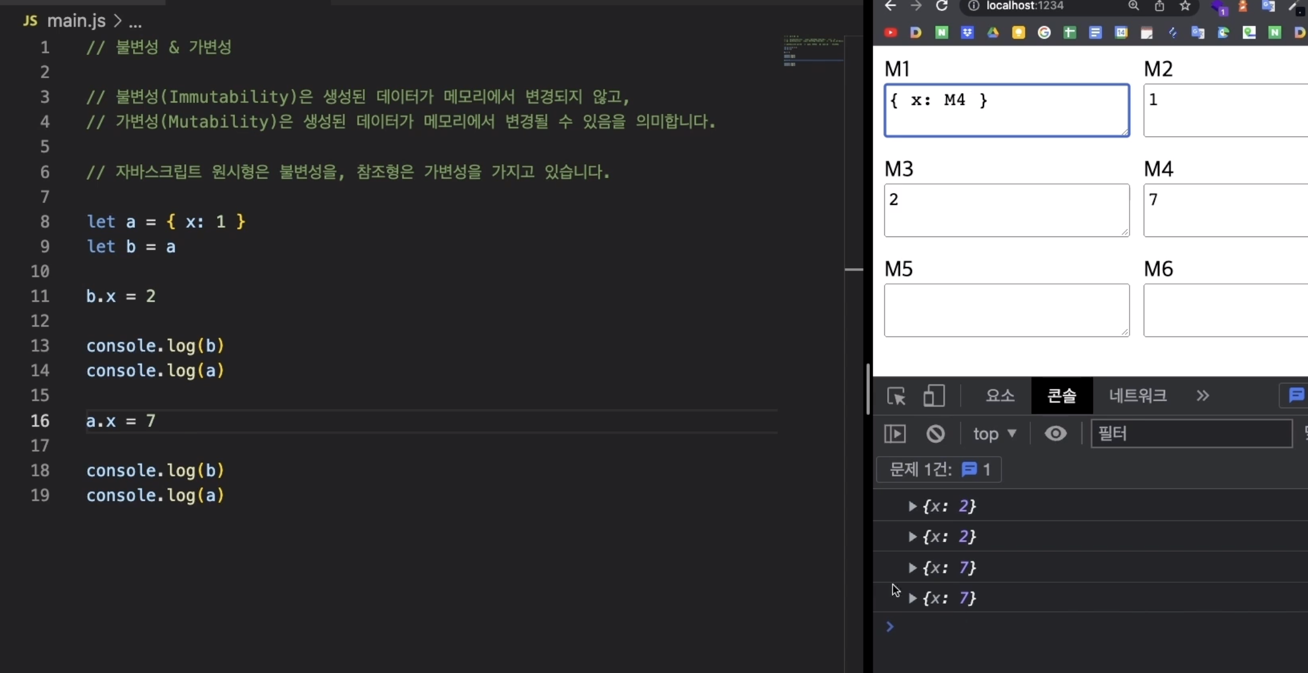Image resolution: width=1308 pixels, height=673 pixels.
Task: Click the M5 empty text area
Action: tap(1006, 310)
